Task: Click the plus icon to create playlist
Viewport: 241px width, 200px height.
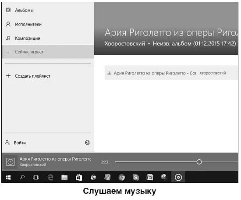Action: point(8,76)
